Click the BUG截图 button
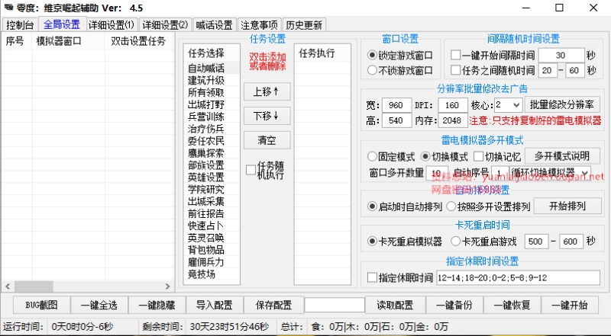Screen dimensions: 611x336 [x=41, y=305]
